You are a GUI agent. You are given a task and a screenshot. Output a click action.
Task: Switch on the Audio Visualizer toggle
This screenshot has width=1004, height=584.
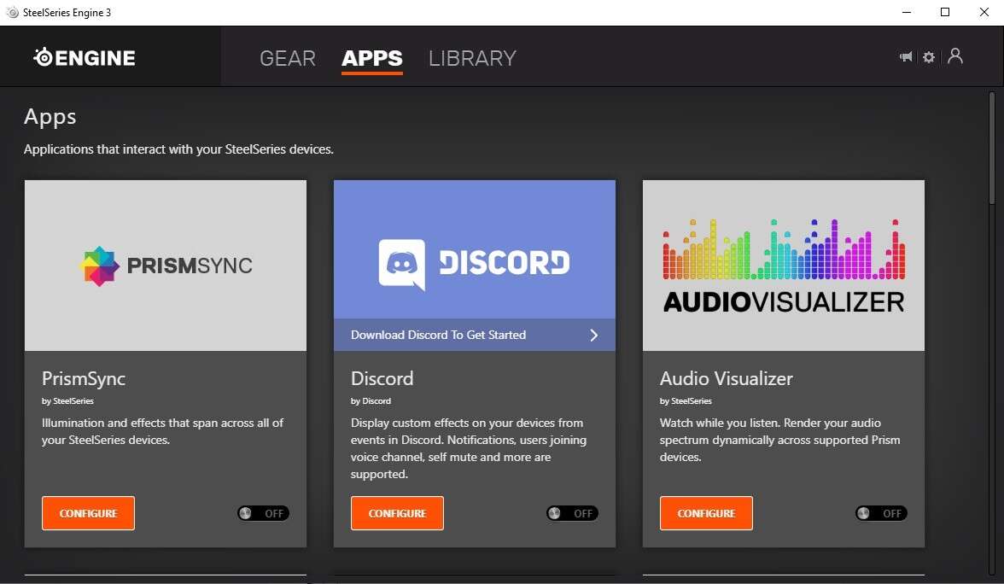(x=881, y=513)
